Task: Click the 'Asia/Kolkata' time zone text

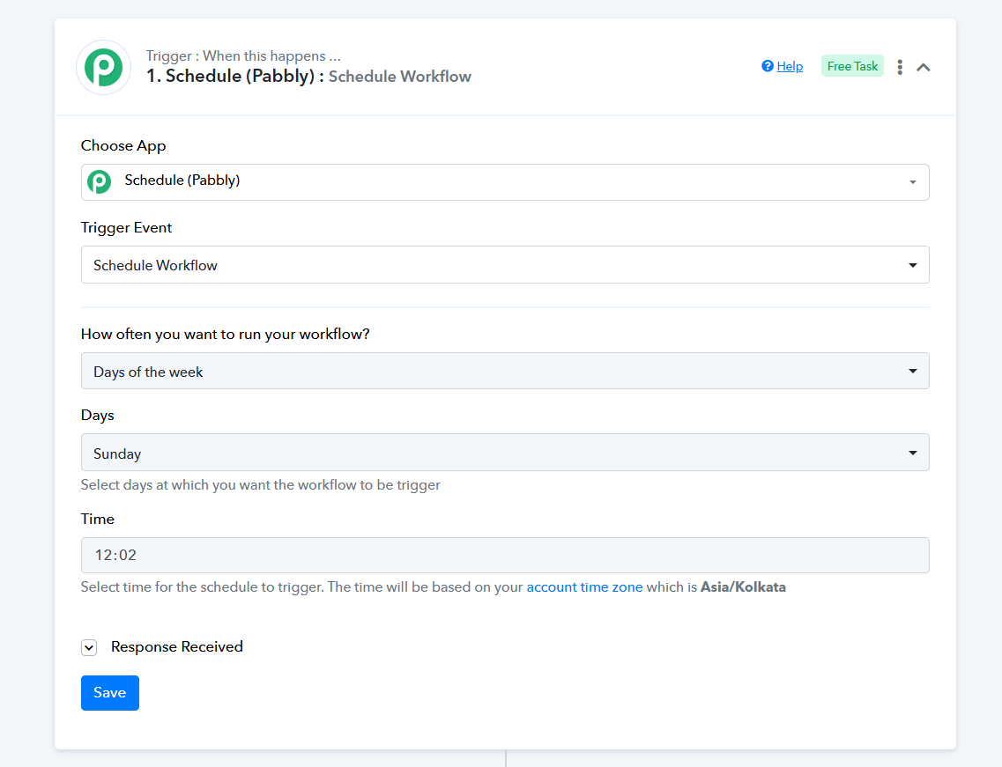Action: (x=743, y=586)
